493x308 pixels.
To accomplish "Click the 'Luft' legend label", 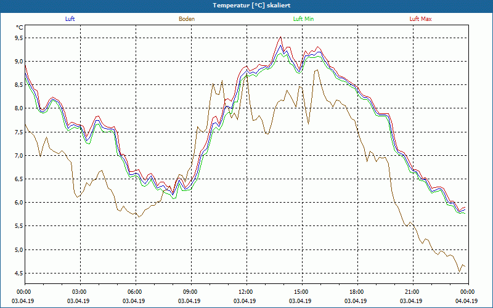I will point(70,19).
